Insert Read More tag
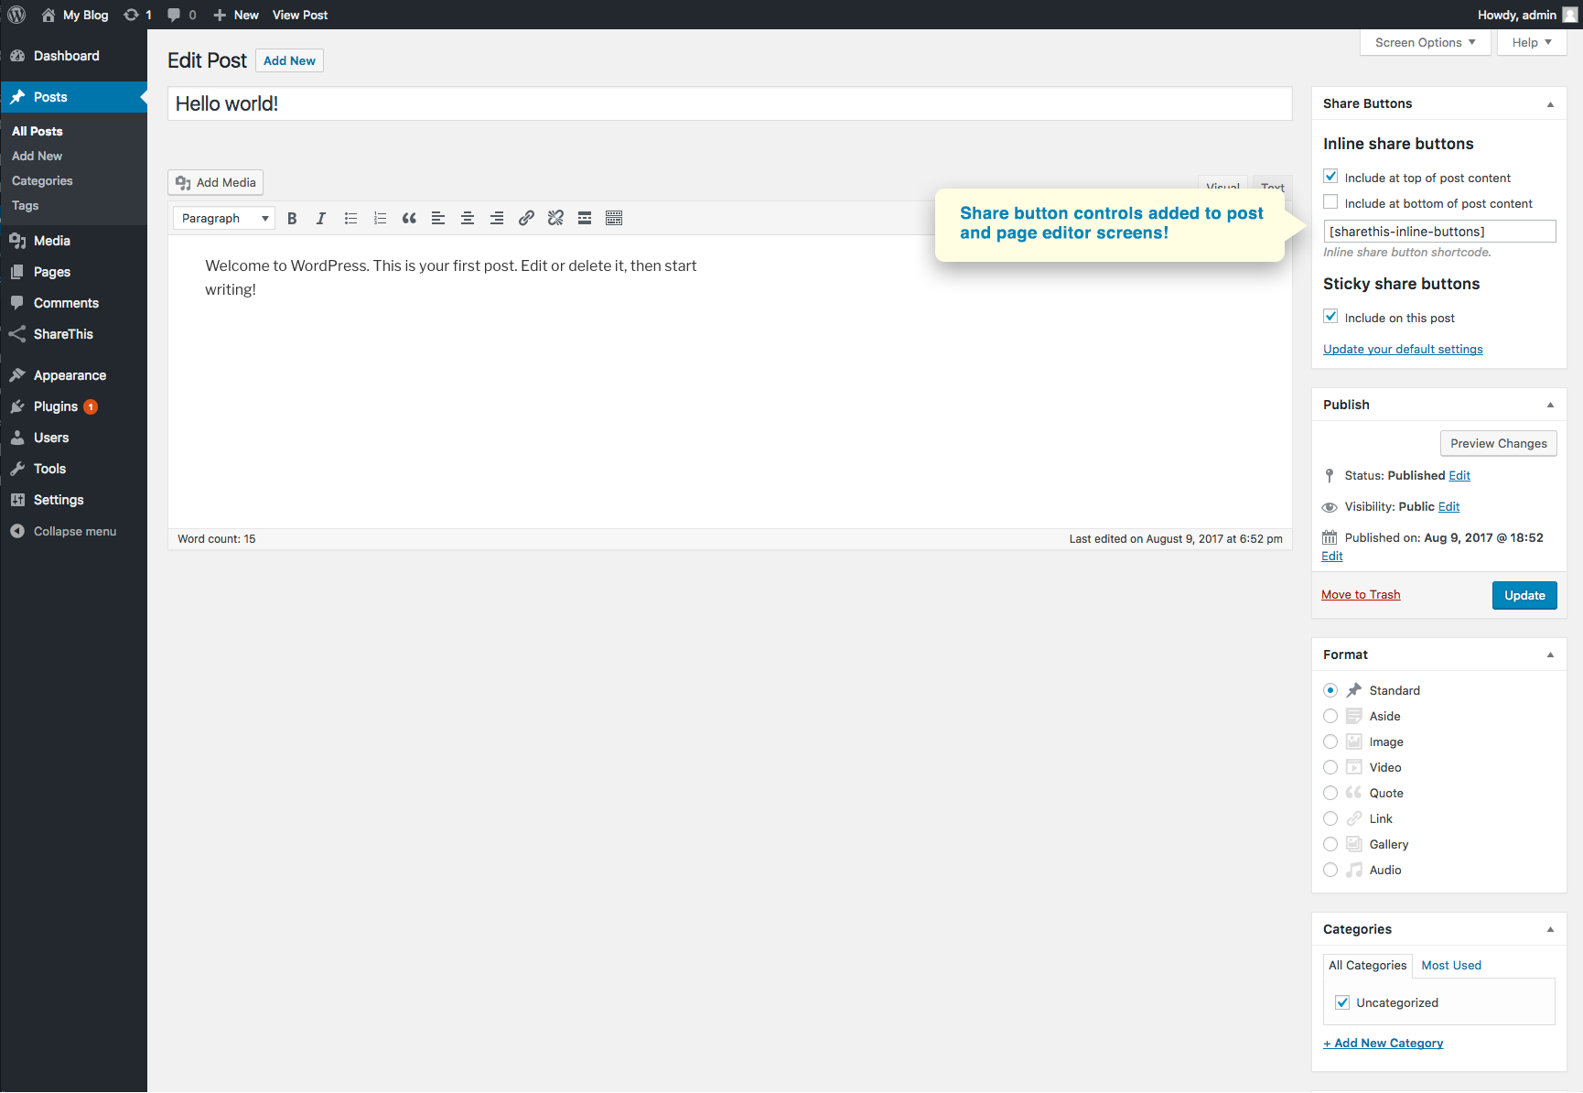The width and height of the screenshot is (1583, 1093). 585,218
